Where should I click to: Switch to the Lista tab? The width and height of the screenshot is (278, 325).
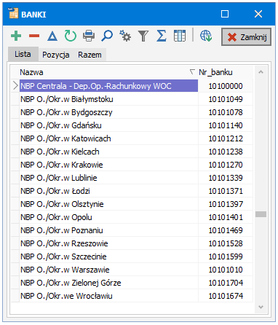(23, 54)
